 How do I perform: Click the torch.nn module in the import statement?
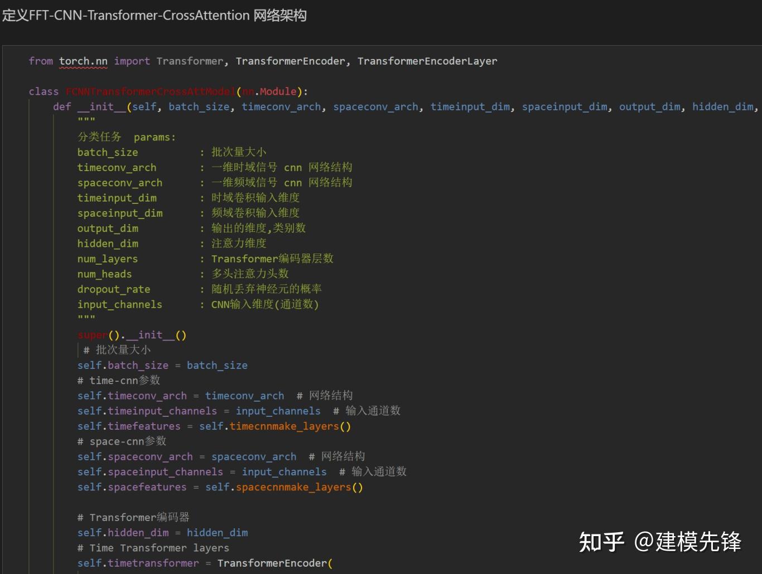(x=83, y=61)
